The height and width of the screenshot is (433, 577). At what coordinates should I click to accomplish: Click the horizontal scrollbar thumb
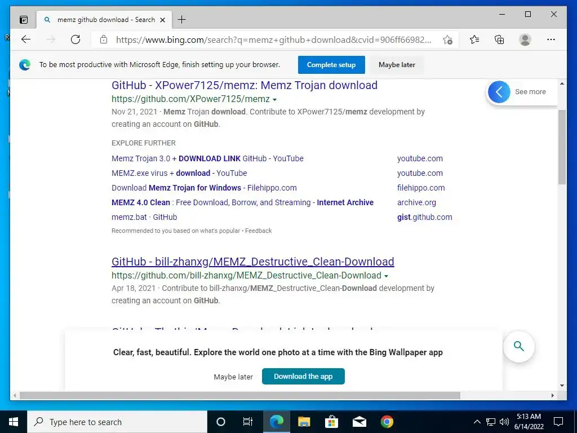coord(240,395)
